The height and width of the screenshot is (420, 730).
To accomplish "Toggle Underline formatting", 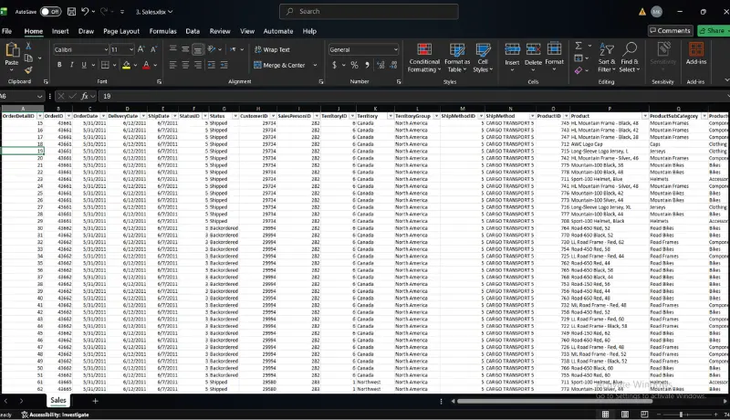I will [x=84, y=65].
